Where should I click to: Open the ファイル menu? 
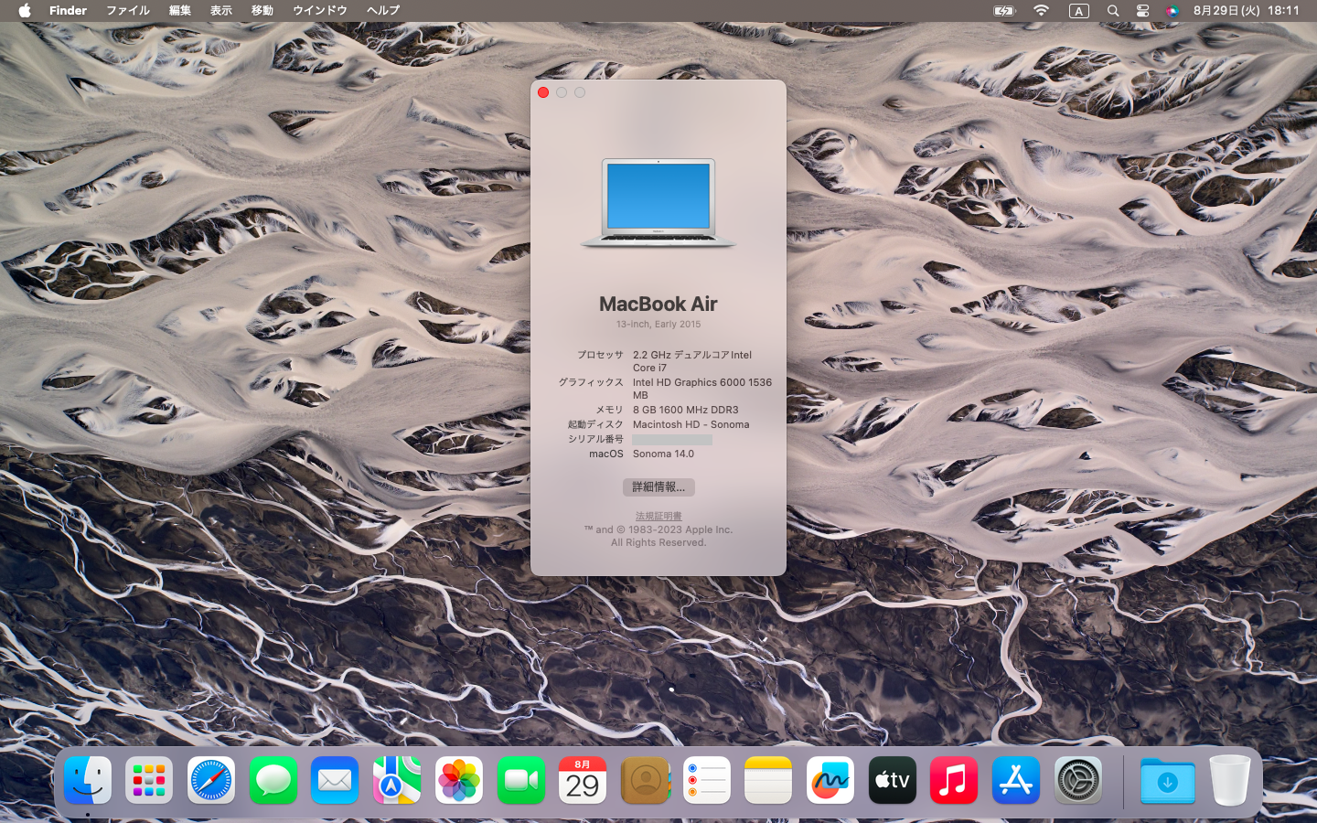(x=128, y=10)
